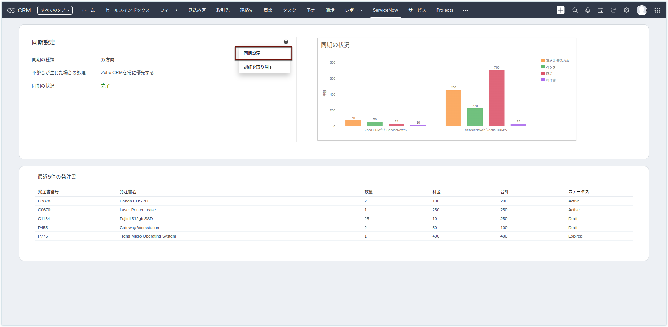Toggle the 連絡先/見込み客 legend entry
The width and height of the screenshot is (668, 327).
click(x=555, y=61)
